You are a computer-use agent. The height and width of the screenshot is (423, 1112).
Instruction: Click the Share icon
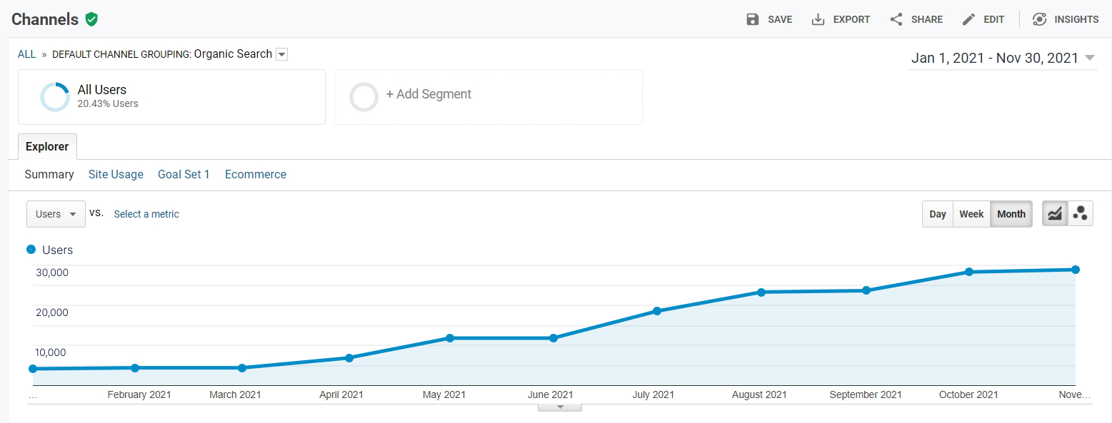pos(896,19)
